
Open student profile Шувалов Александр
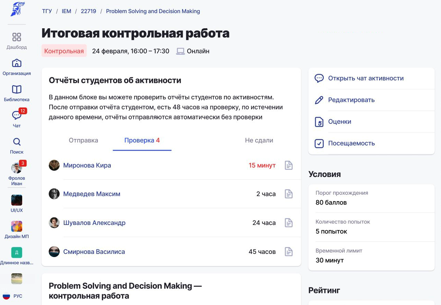(x=94, y=223)
